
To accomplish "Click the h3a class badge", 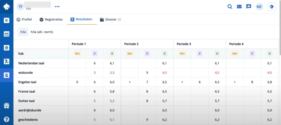I will pos(23,32).
